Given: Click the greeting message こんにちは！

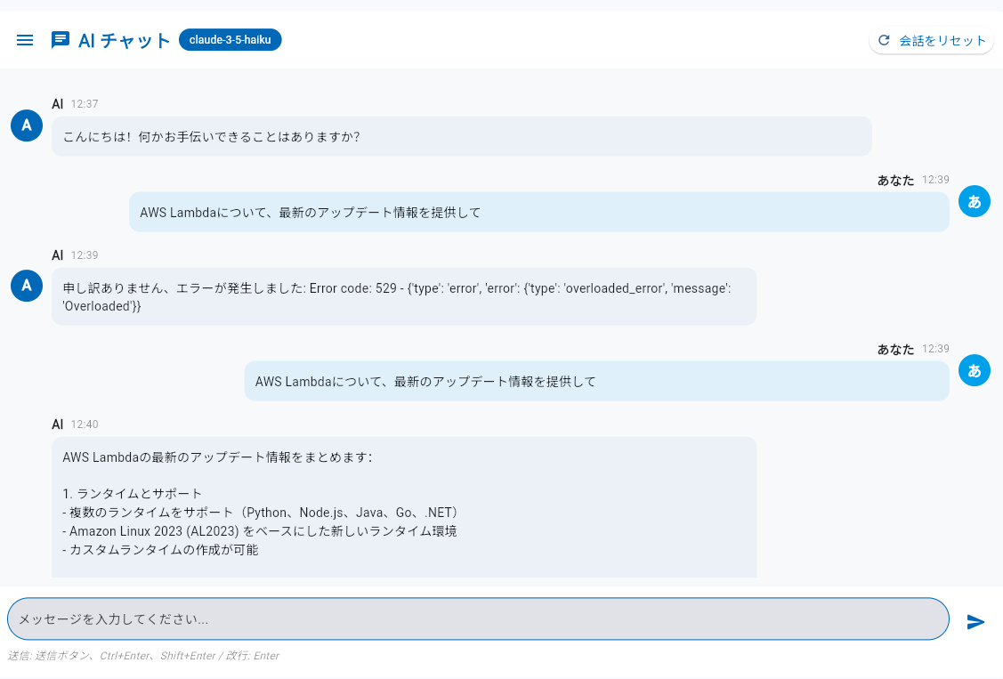Looking at the screenshot, I should pyautogui.click(x=461, y=136).
